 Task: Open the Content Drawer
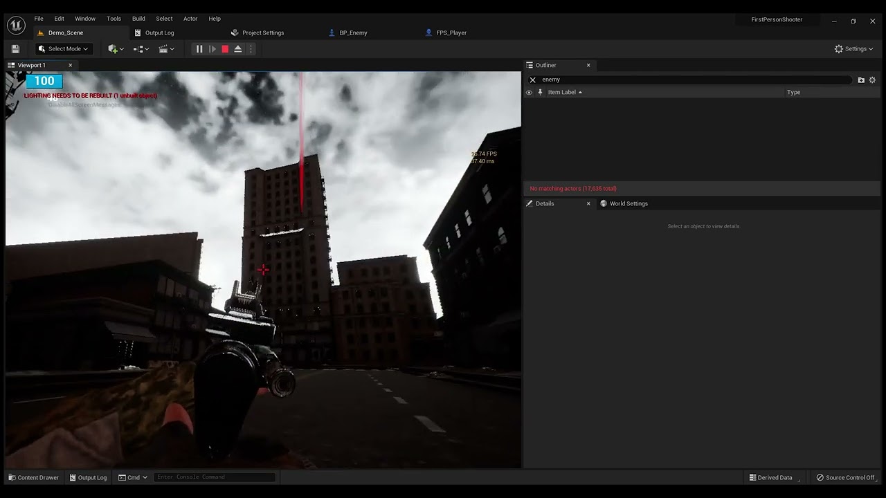tap(33, 477)
